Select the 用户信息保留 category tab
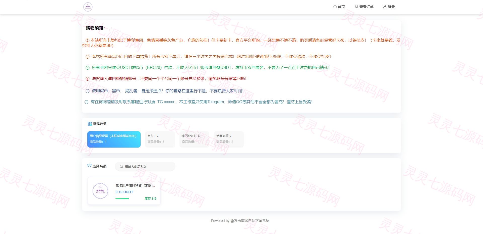This screenshot has height=234, width=483. pyautogui.click(x=114, y=139)
